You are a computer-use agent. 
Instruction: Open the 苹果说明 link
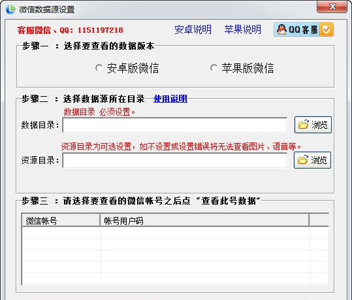pyautogui.click(x=243, y=29)
